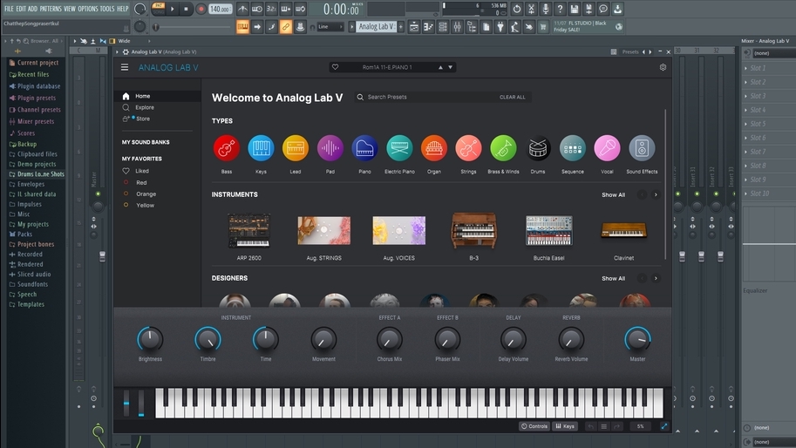Select the Vocal type icon

607,148
